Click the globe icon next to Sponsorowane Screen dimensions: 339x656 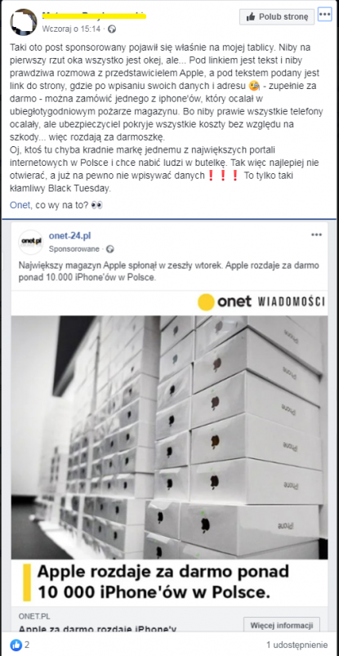pos(109,249)
